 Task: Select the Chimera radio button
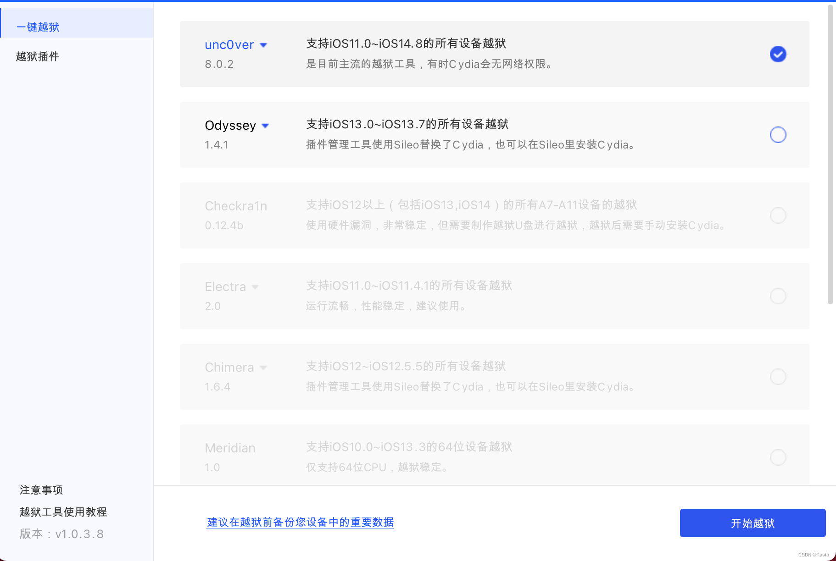click(x=778, y=377)
